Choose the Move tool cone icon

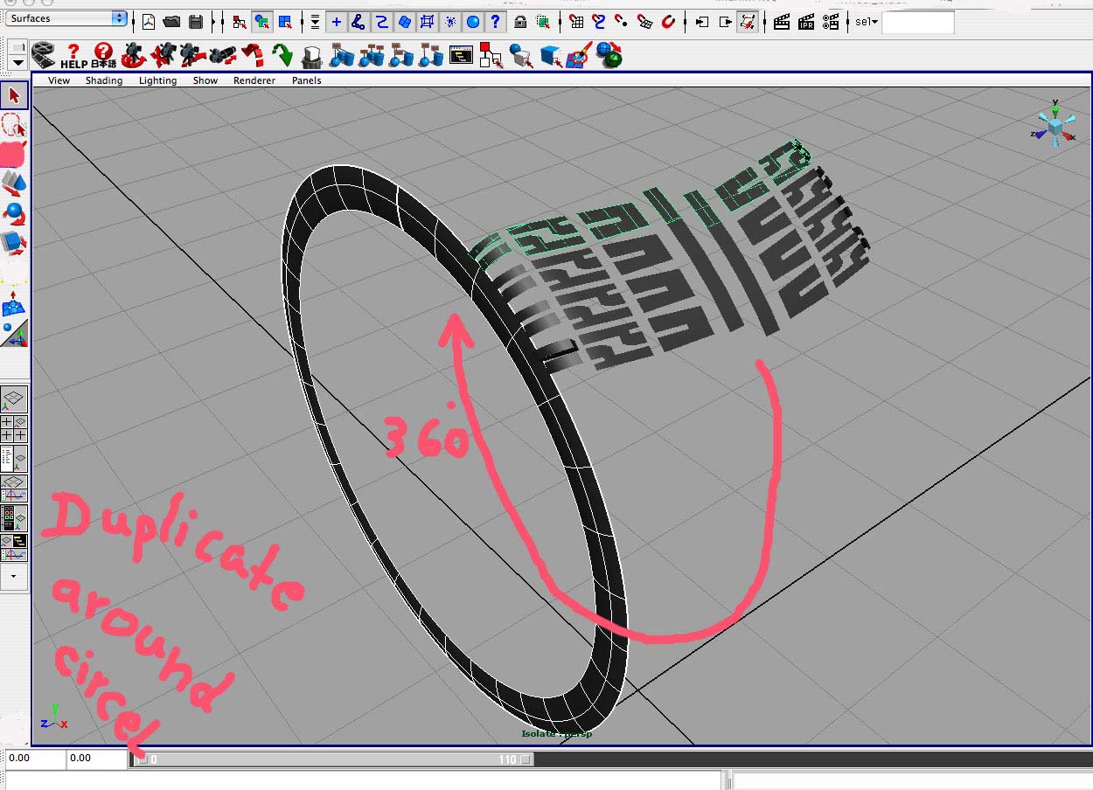click(x=14, y=183)
